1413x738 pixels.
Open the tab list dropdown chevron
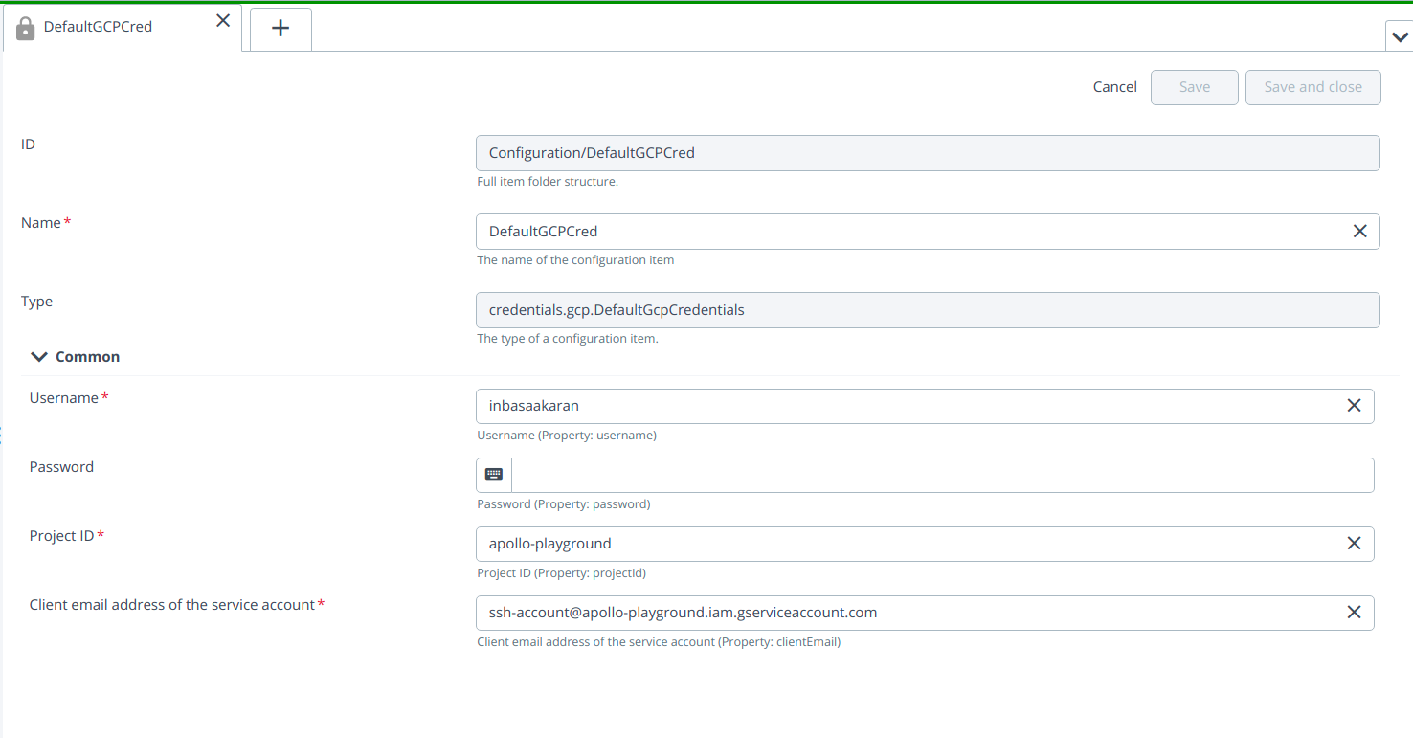pyautogui.click(x=1400, y=36)
